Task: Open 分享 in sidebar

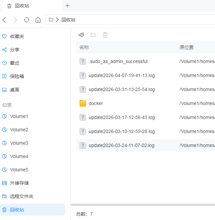Action: click(33, 50)
